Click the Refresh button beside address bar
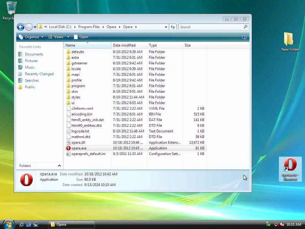The width and height of the screenshot is (305, 229). click(173, 27)
